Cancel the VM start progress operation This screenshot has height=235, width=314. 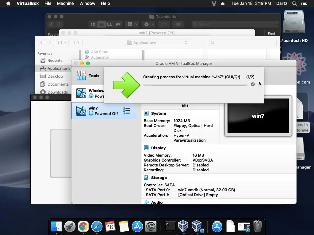click(253, 84)
